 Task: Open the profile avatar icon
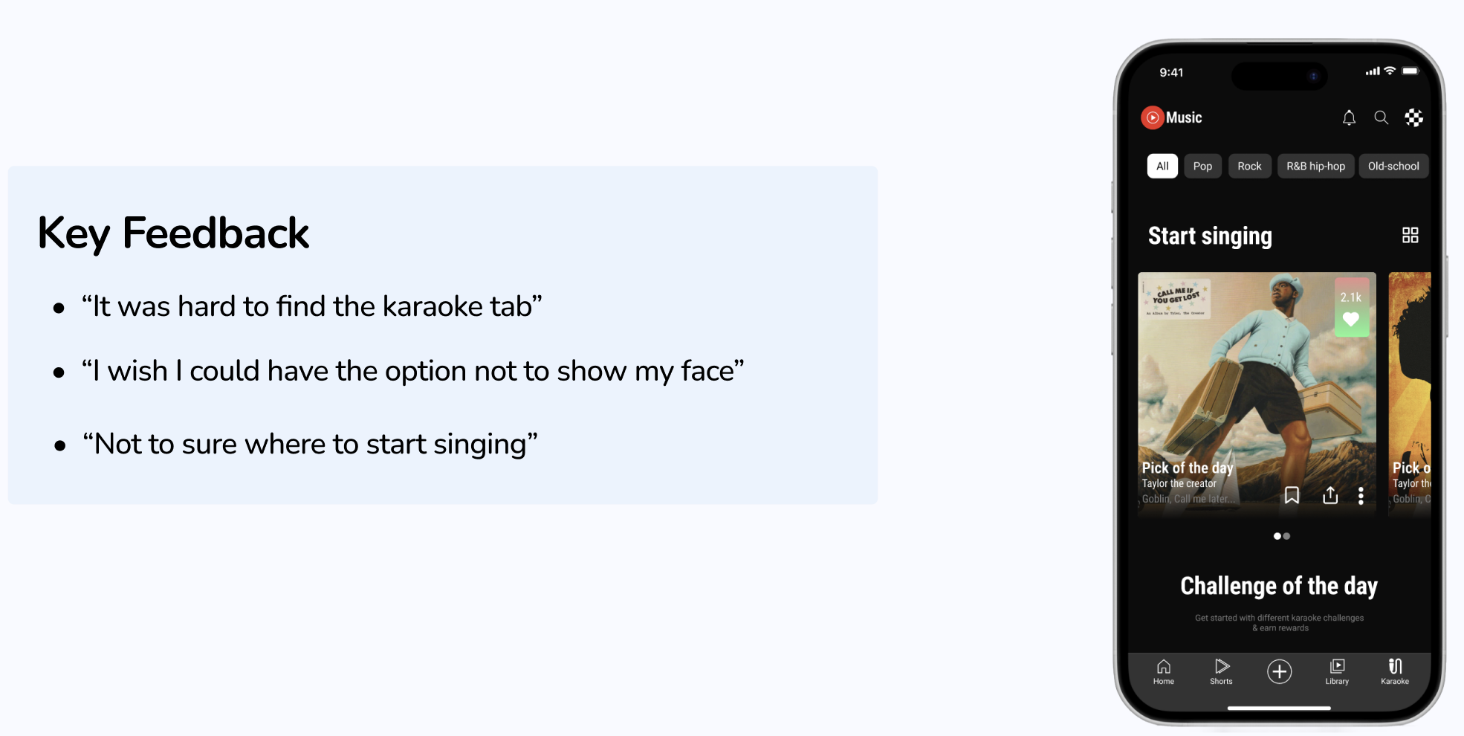(x=1413, y=117)
